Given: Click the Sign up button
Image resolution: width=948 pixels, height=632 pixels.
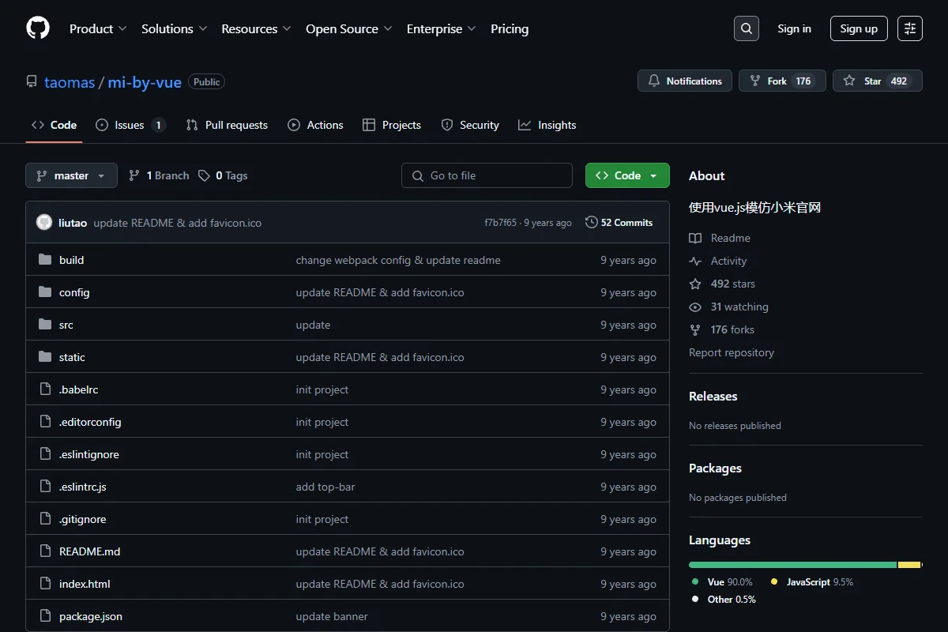Looking at the screenshot, I should coord(859,28).
